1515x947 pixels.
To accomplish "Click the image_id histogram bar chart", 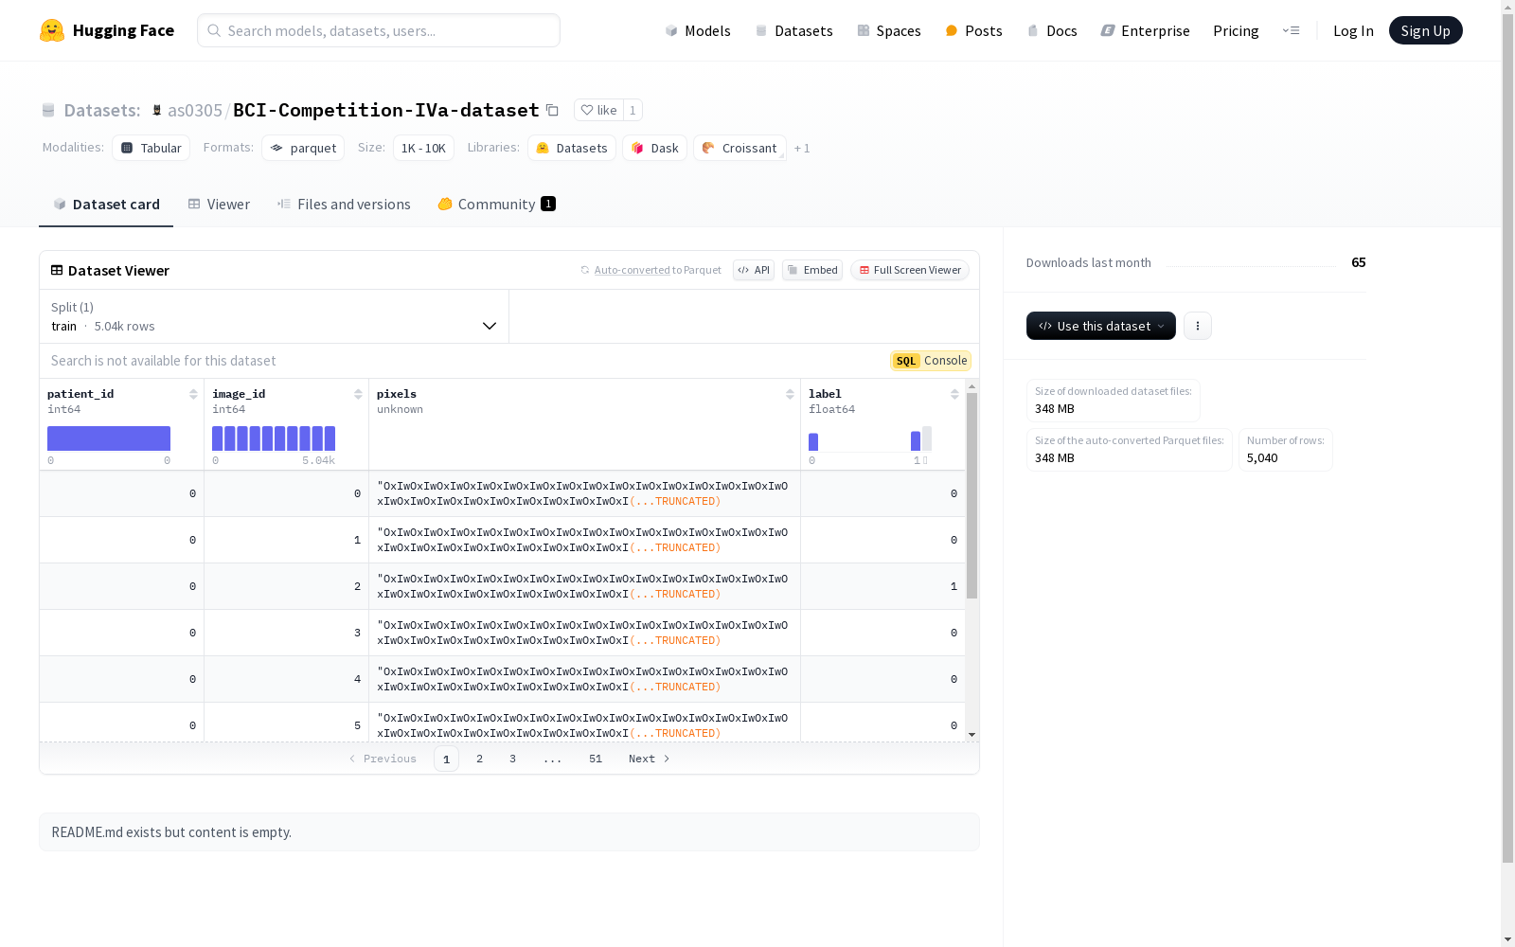I will click(274, 438).
